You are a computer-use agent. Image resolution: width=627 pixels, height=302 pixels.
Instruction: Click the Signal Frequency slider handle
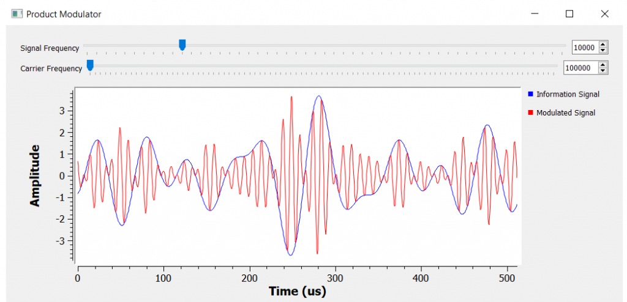click(182, 45)
